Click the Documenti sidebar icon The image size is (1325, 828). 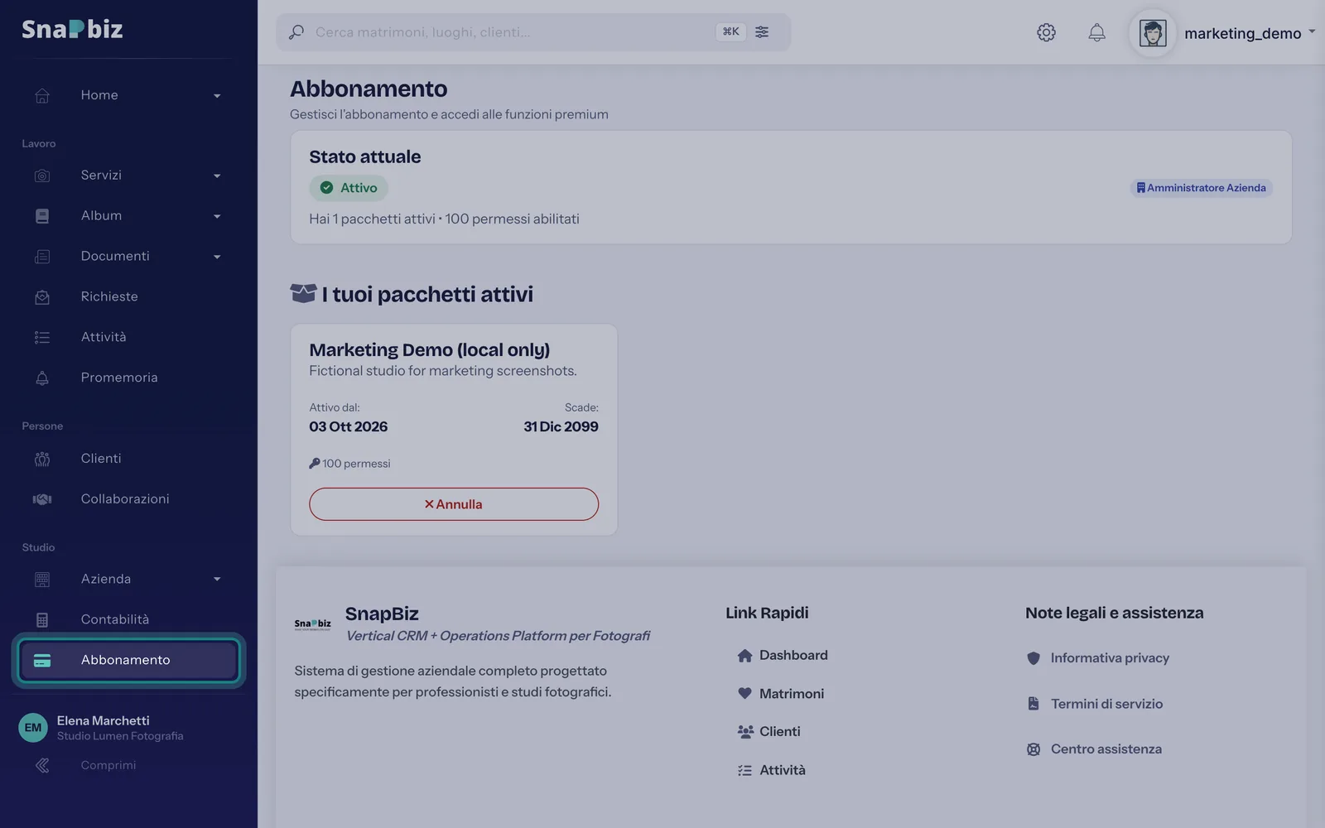point(42,257)
